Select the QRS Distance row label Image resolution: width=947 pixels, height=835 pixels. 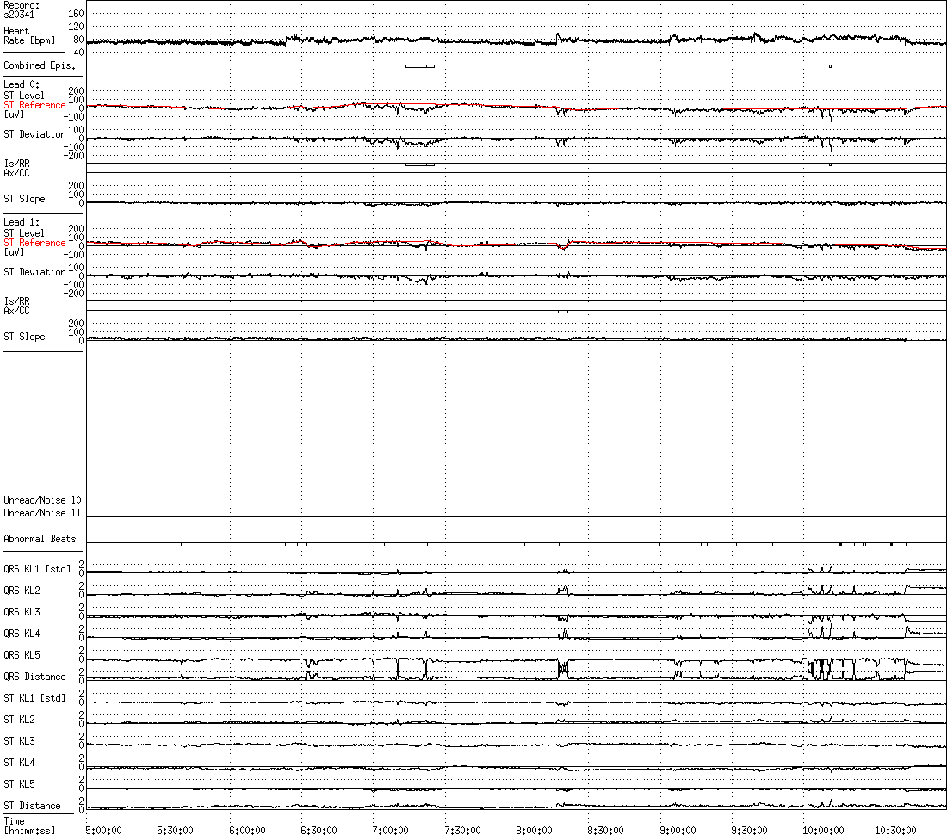point(34,677)
